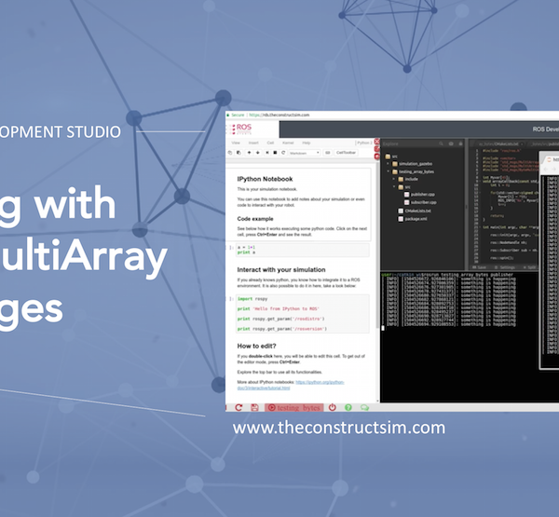
Task: Select the simulation_gazebo folder
Action: pos(413,164)
